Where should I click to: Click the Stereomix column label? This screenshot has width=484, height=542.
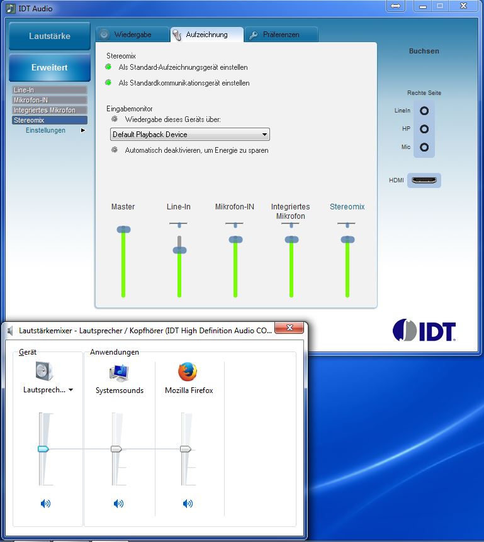coord(347,207)
